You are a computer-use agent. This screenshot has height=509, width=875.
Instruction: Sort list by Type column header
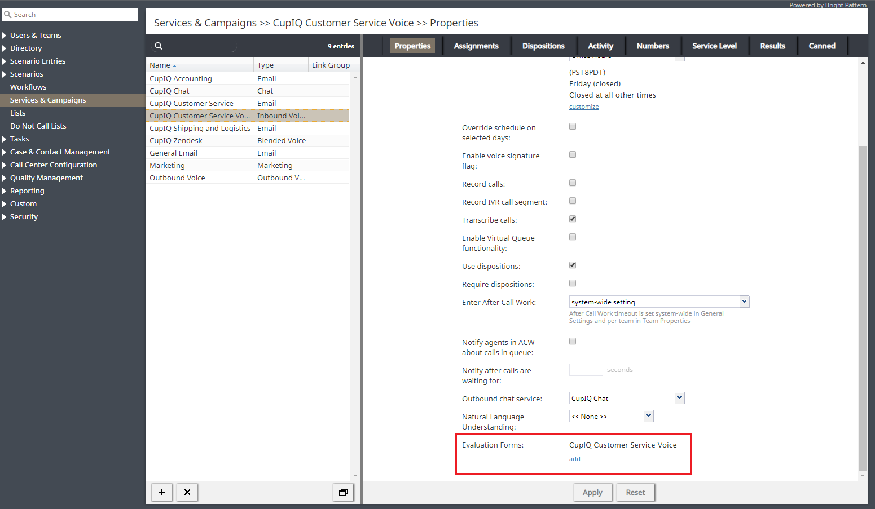[x=281, y=65]
